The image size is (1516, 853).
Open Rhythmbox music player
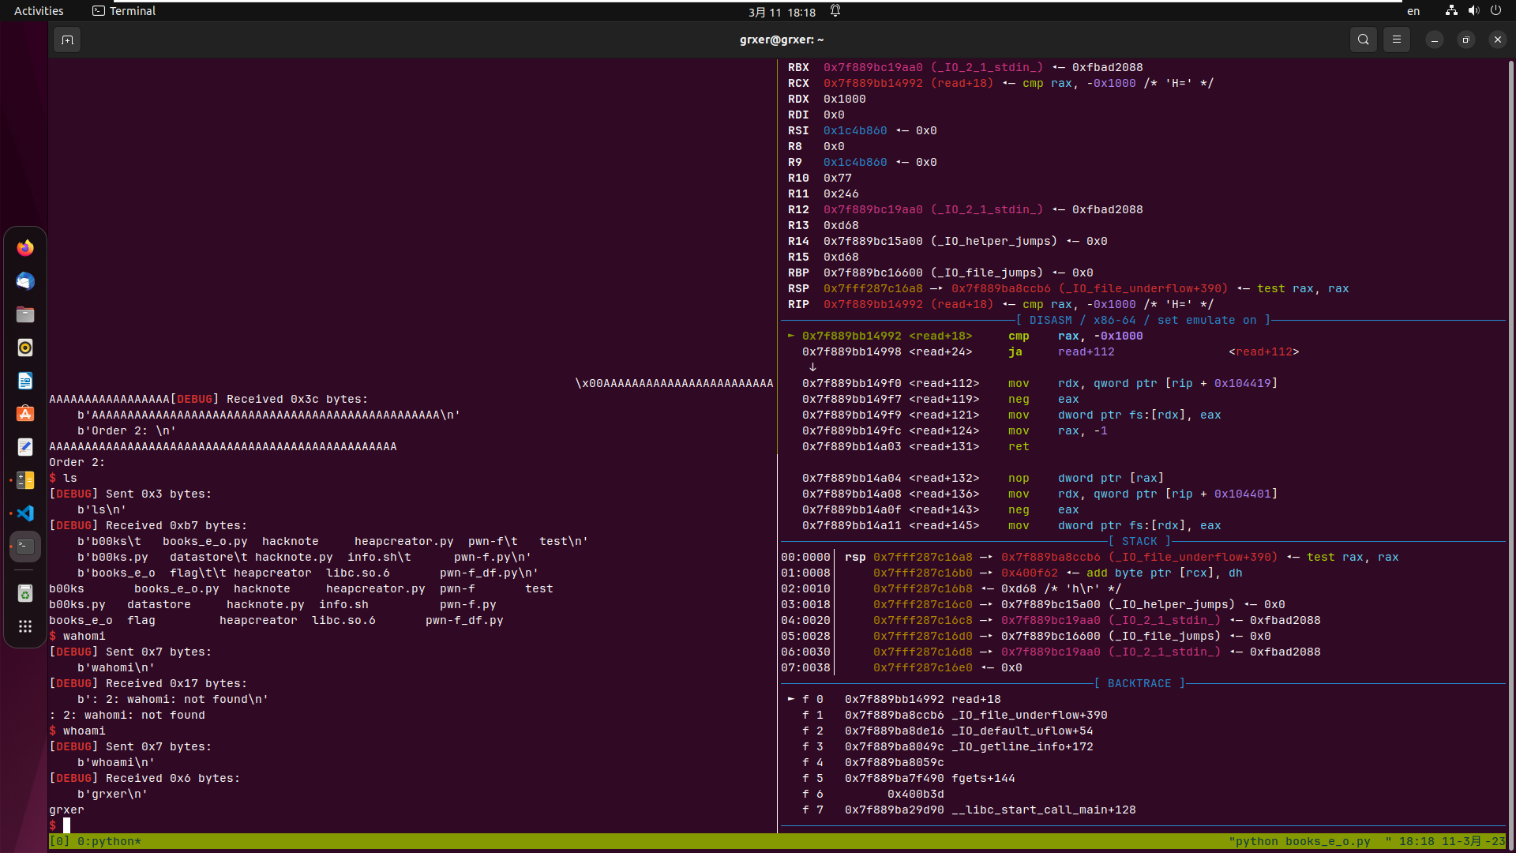[25, 348]
